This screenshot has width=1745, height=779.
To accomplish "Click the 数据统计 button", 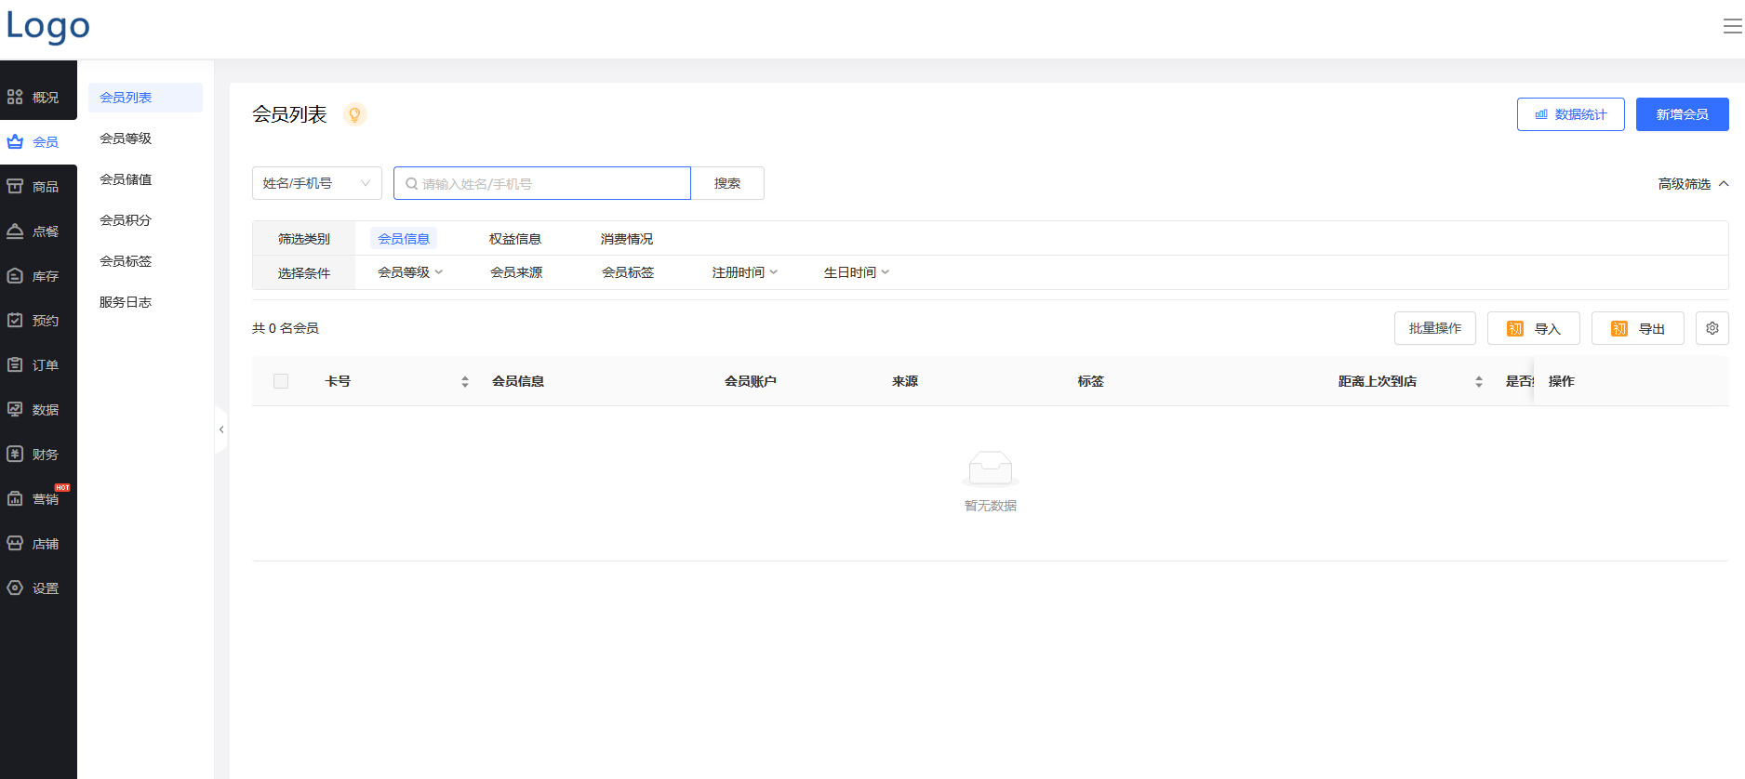I will click(1570, 114).
